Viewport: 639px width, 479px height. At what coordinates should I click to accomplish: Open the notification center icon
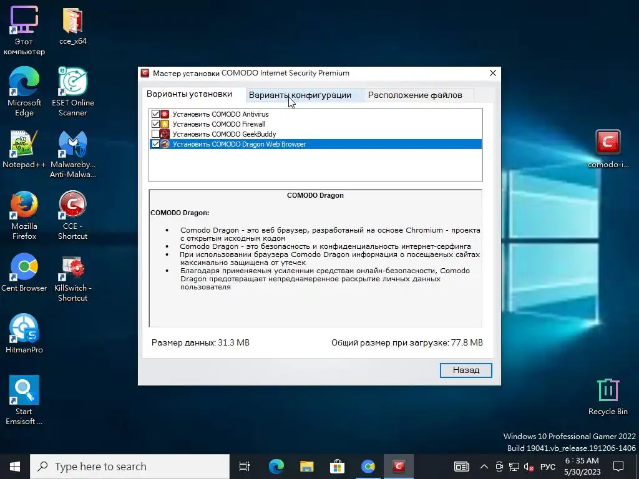pos(618,467)
